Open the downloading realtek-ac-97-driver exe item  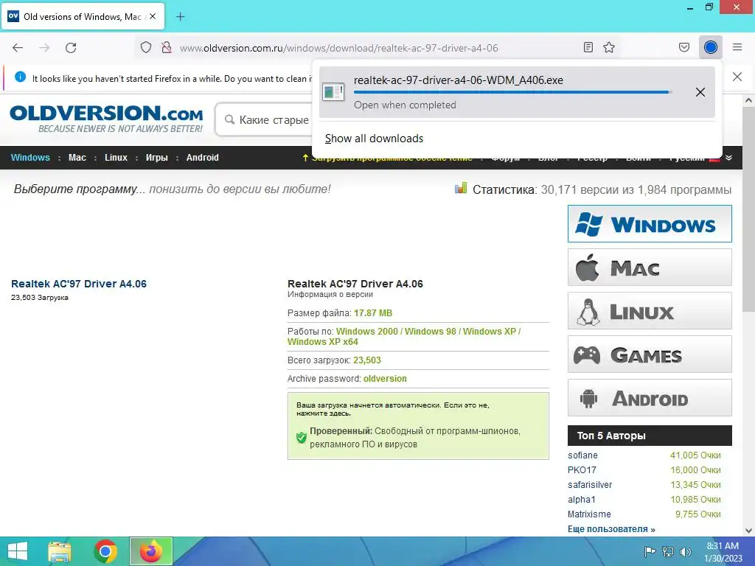click(517, 92)
